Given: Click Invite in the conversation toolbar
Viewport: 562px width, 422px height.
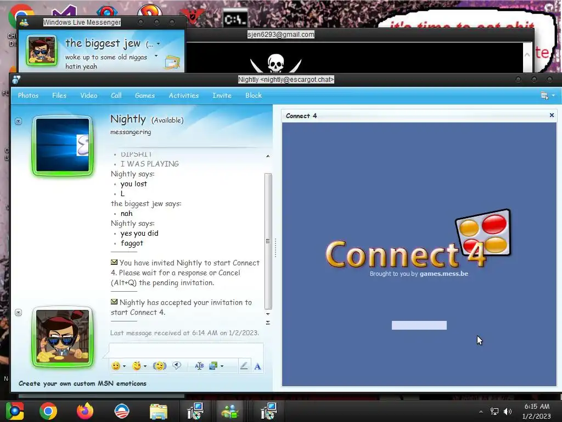Looking at the screenshot, I should coord(222,96).
